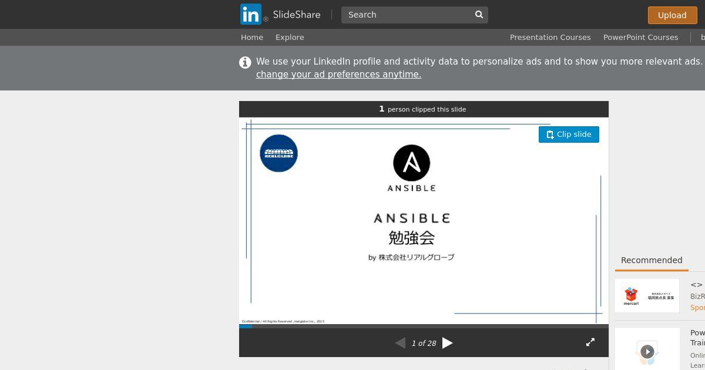This screenshot has width=705, height=370.
Task: Select the Recommended tab
Action: click(652, 261)
